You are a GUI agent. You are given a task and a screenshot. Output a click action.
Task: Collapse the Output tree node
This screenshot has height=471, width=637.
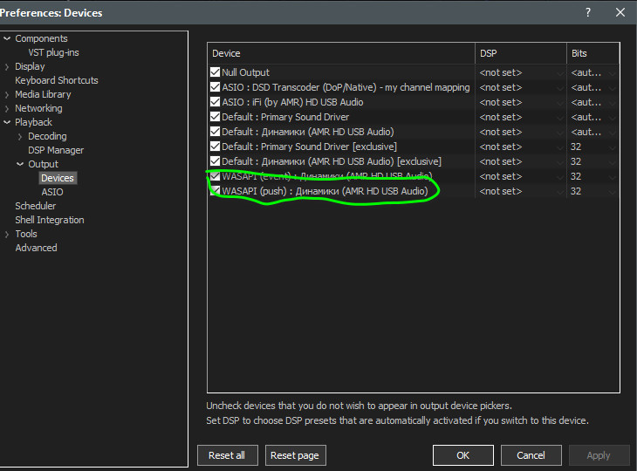pyautogui.click(x=20, y=164)
